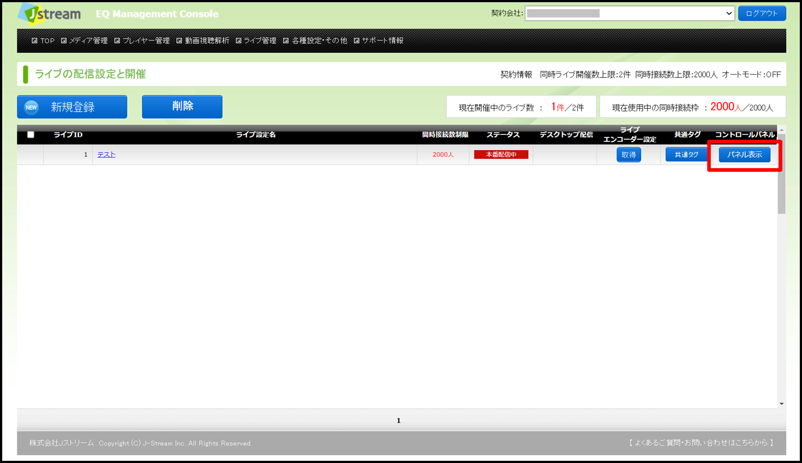Click the ライブの配信設定と開催 page title
802x463 pixels.
[x=91, y=74]
